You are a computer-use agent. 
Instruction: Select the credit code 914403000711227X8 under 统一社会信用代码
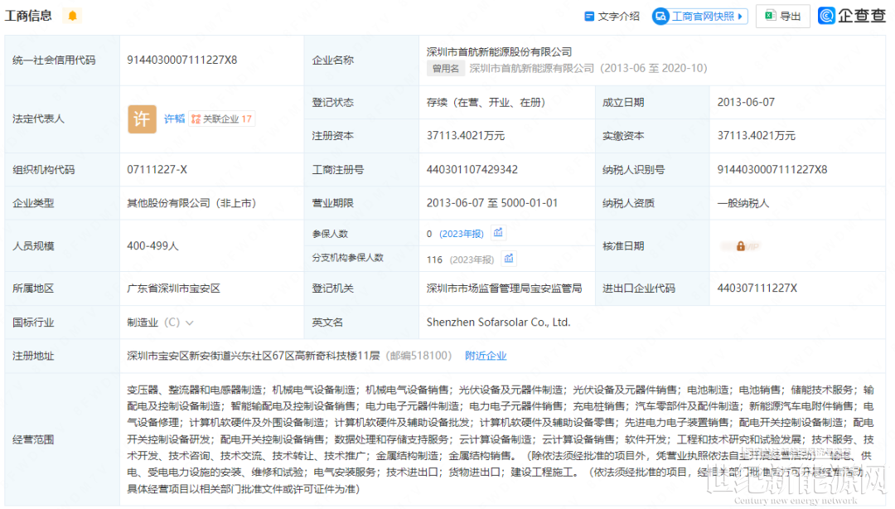182,60
